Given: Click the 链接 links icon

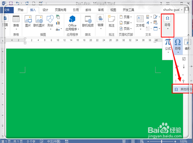Looking at the screenshot, I should pos(100,18).
